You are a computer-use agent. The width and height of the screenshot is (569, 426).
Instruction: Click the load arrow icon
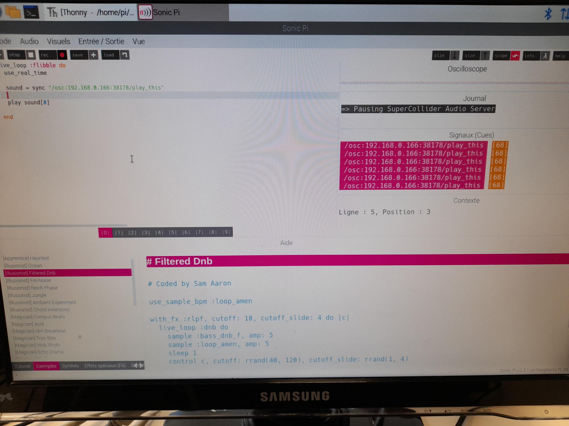(x=125, y=55)
